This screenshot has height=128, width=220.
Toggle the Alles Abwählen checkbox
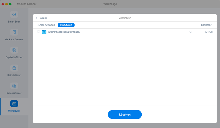37,25
